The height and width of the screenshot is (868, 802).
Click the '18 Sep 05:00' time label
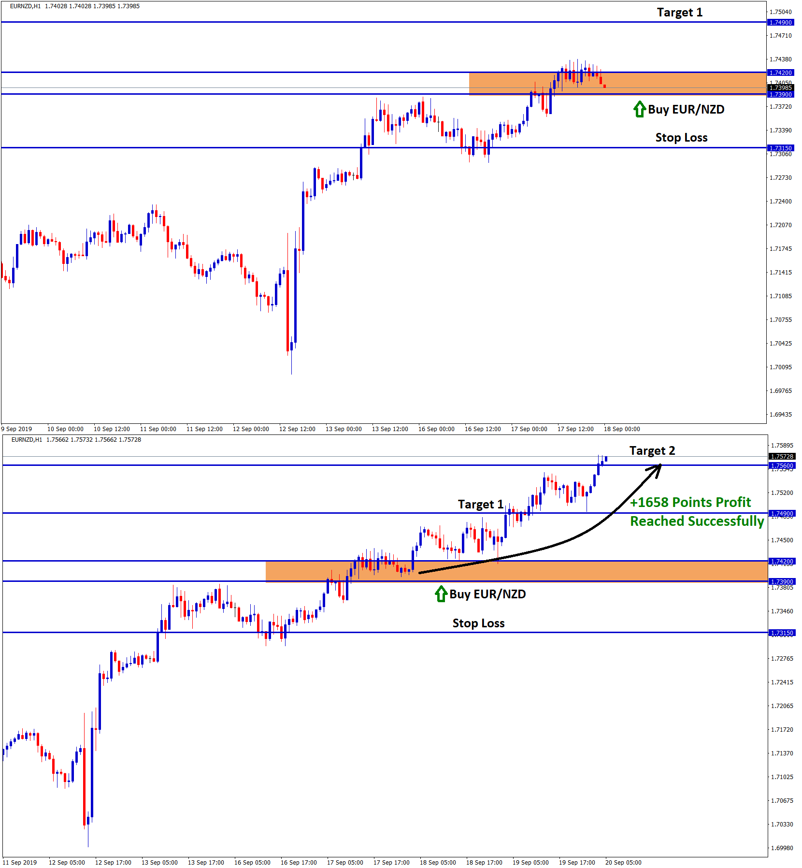pos(438,862)
